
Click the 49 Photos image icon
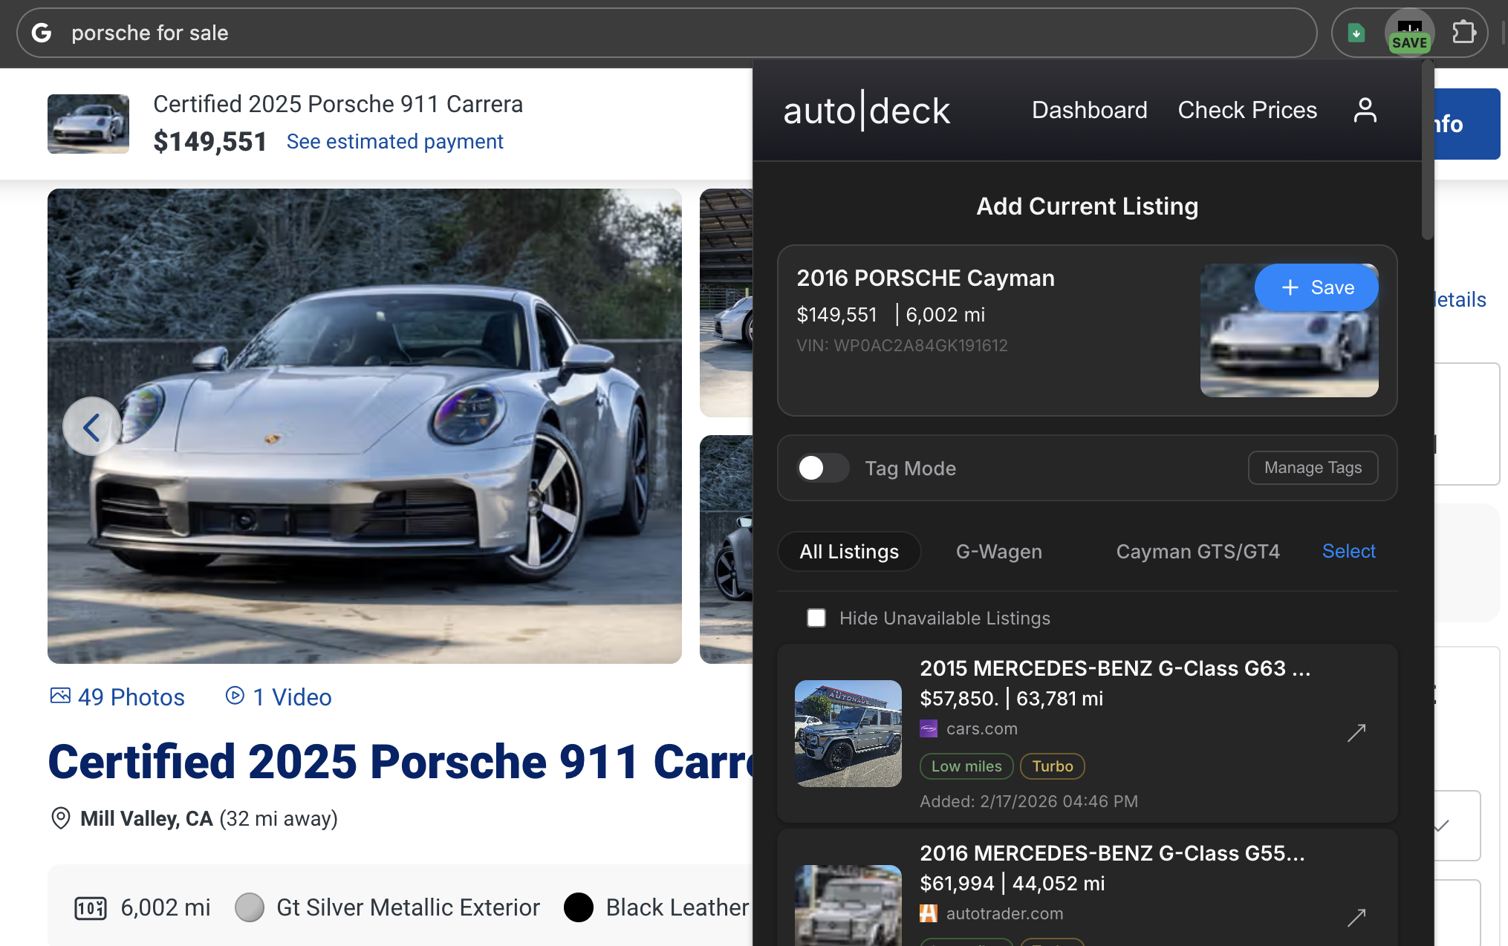coord(62,697)
